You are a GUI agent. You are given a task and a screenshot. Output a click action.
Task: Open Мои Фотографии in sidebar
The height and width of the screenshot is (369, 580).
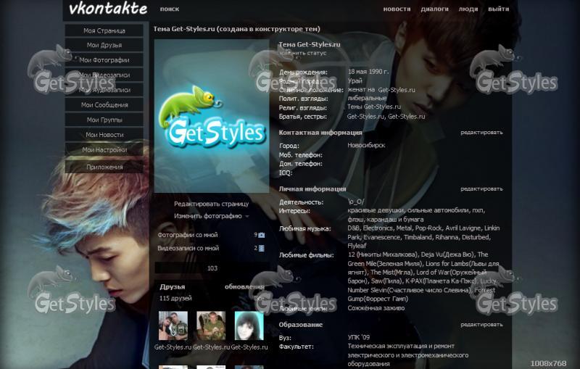(x=104, y=60)
